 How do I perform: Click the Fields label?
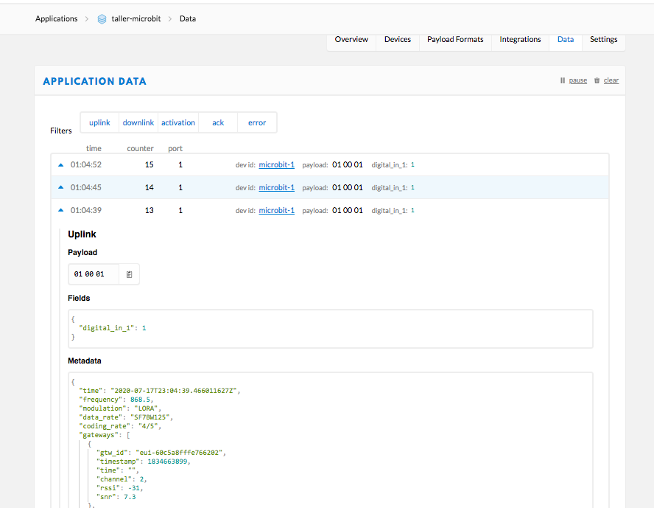pyautogui.click(x=79, y=298)
